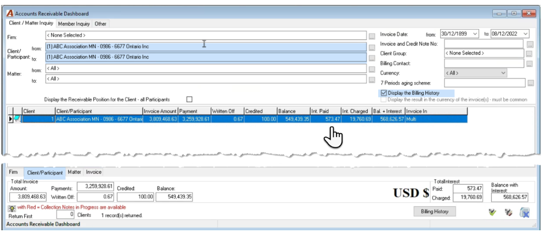Click the Balance with Interest total field
The height and width of the screenshot is (233, 545).
click(x=509, y=197)
